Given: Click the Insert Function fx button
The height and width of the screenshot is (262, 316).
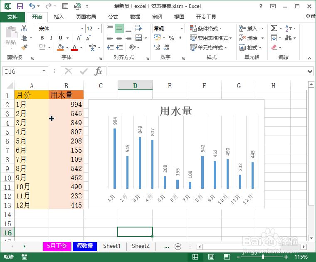Looking at the screenshot, I should click(x=99, y=71).
